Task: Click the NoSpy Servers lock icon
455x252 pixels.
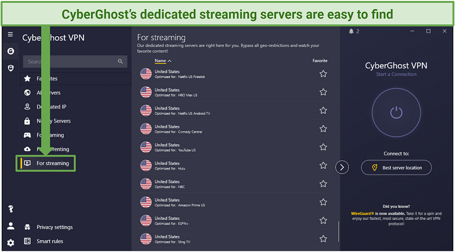Action: (x=27, y=121)
